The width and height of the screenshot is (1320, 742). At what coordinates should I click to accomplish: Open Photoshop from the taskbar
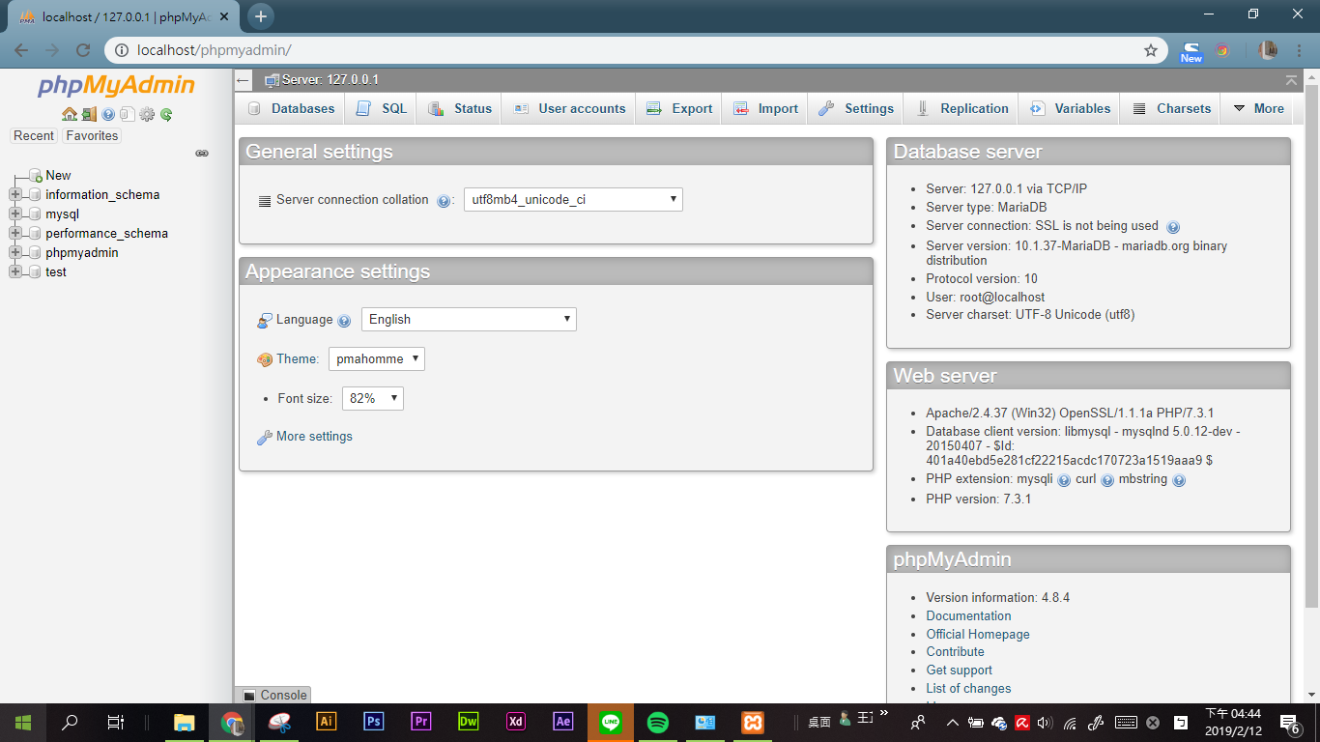374,722
